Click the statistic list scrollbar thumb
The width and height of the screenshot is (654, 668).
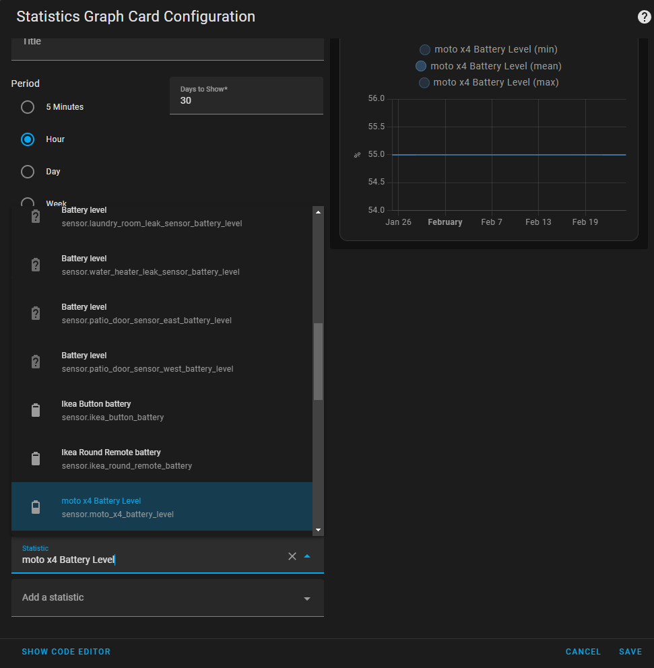[x=318, y=362]
